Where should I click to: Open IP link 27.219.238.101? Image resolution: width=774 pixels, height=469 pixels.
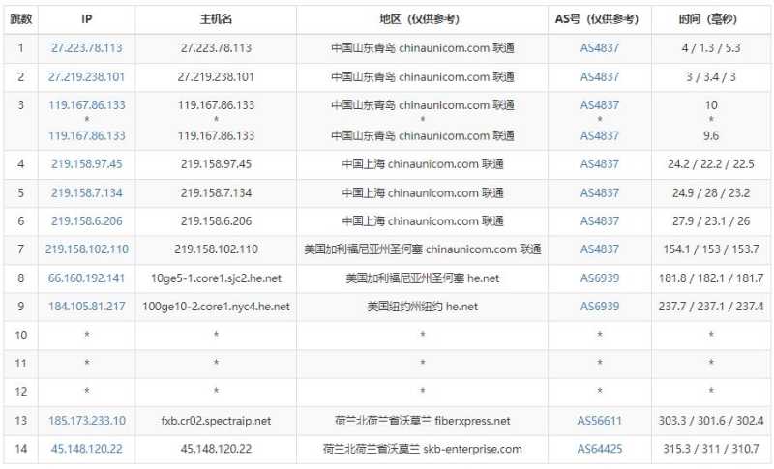[86, 77]
